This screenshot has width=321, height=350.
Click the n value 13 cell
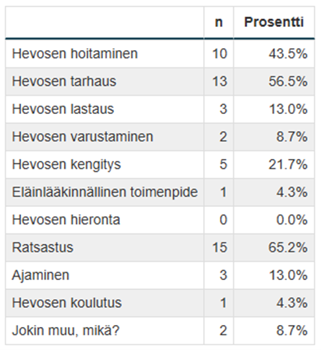[x=220, y=81]
